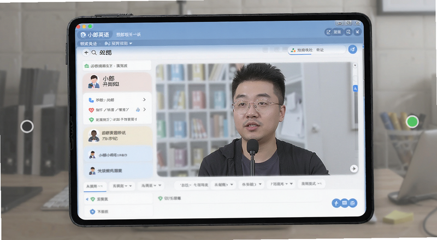Click the triangle arrow atop the video scrollbar

coord(355,65)
